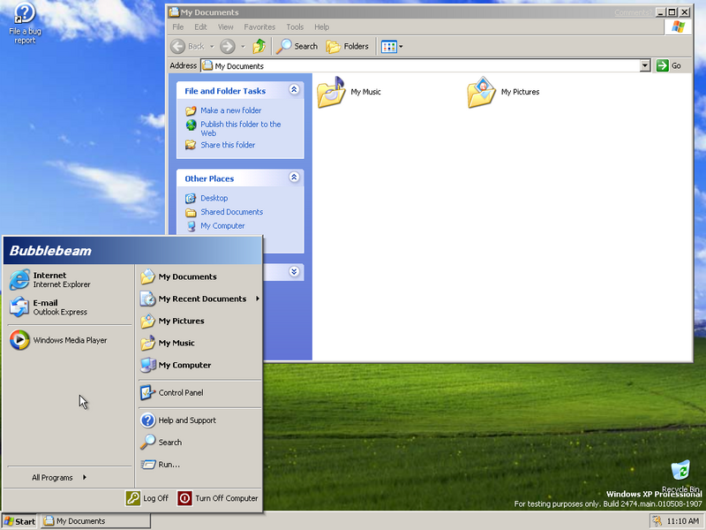Collapse File and Folder Tasks panel
The height and width of the screenshot is (530, 706).
(x=294, y=91)
